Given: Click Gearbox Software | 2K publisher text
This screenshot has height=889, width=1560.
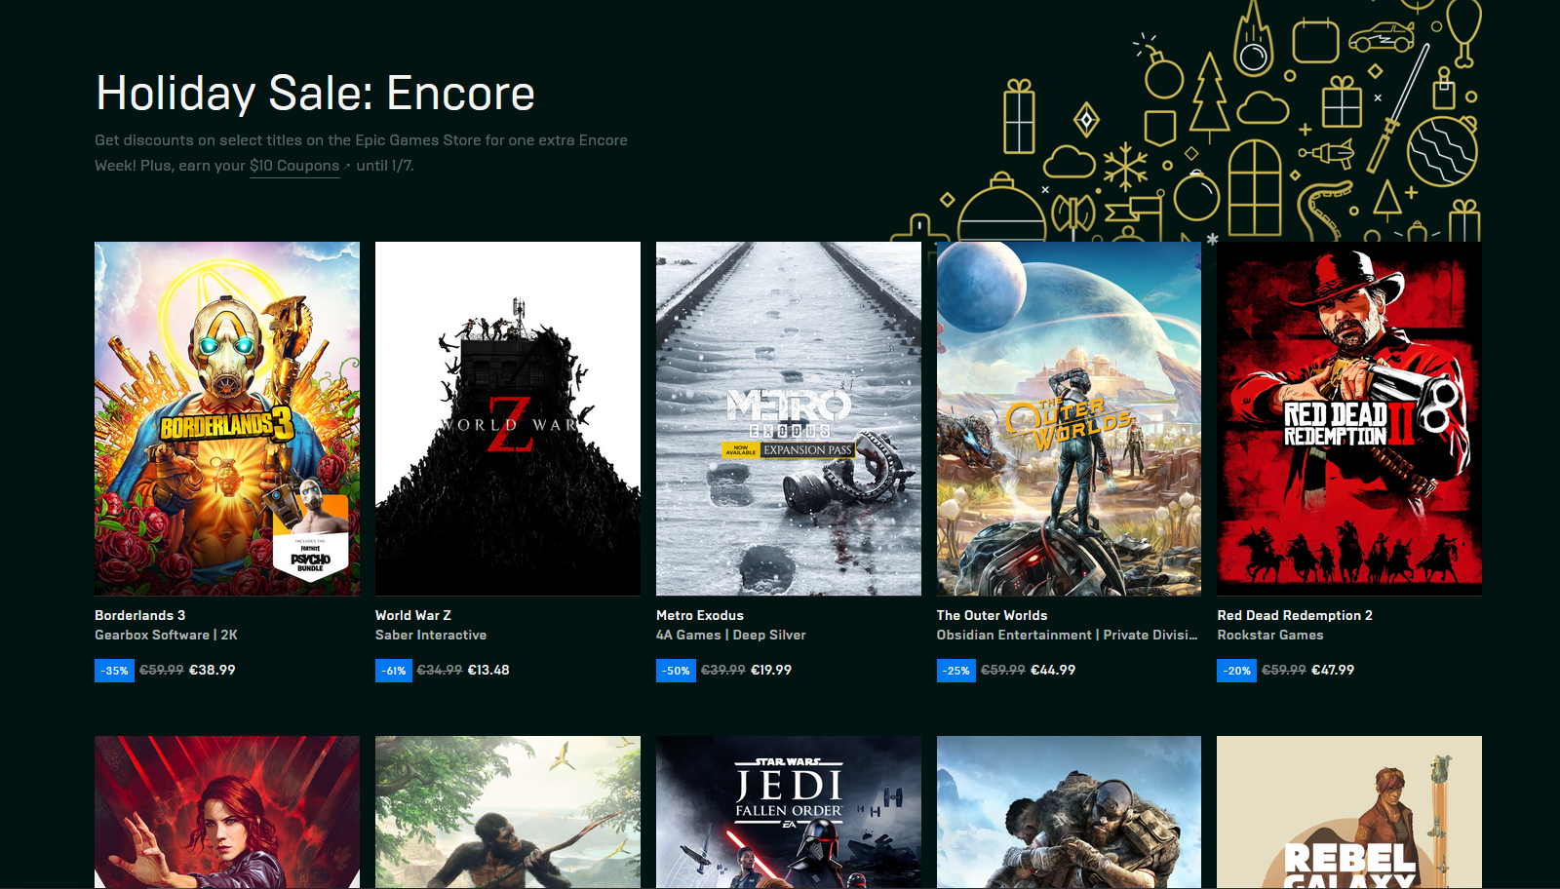Looking at the screenshot, I should 166,635.
